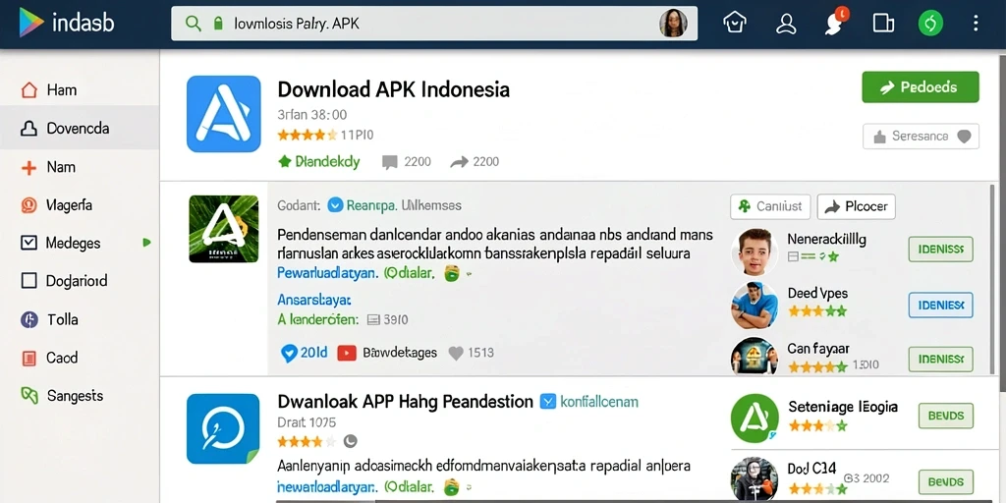1006x503 pixels.
Task: Click the Dogariord square checkbox icon
Action: (x=28, y=281)
